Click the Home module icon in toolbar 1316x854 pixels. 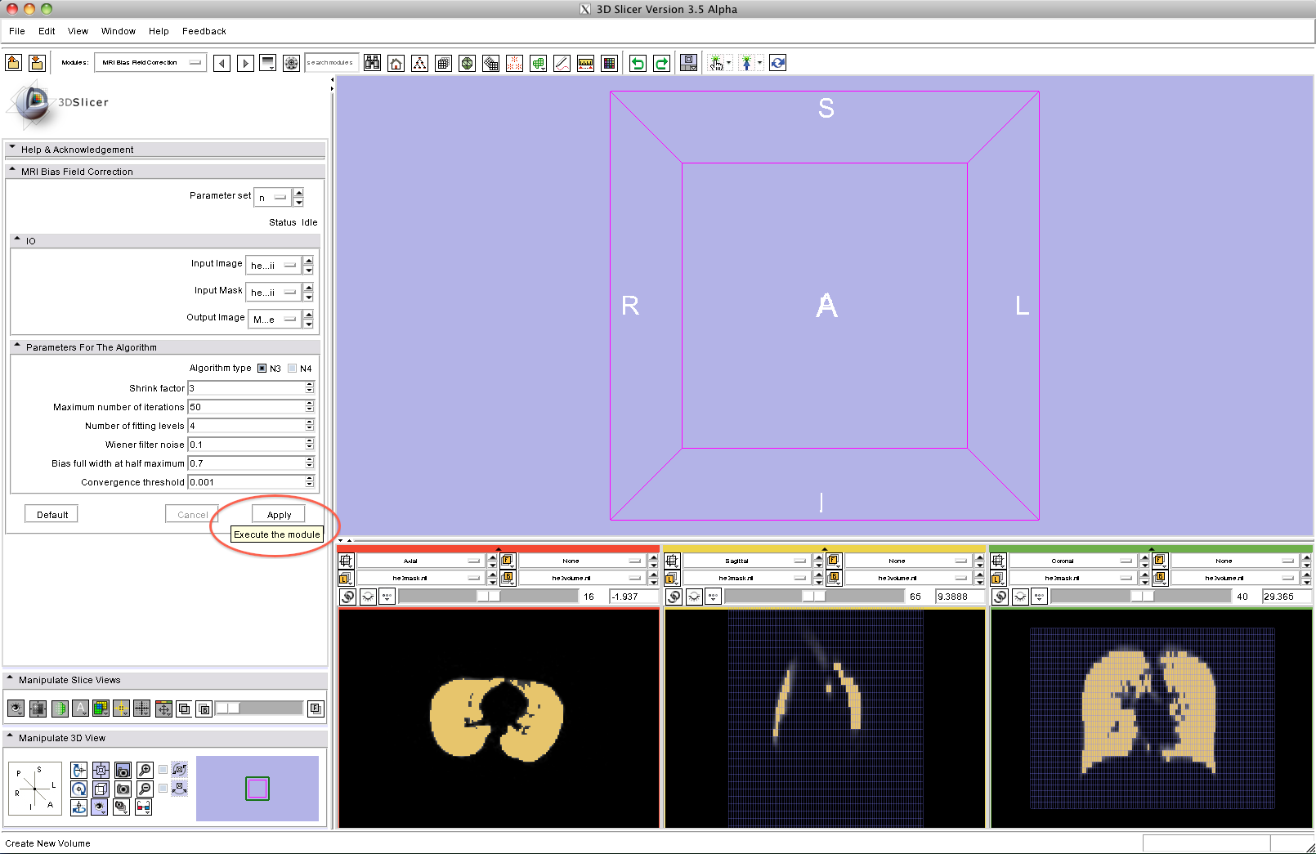pyautogui.click(x=396, y=63)
